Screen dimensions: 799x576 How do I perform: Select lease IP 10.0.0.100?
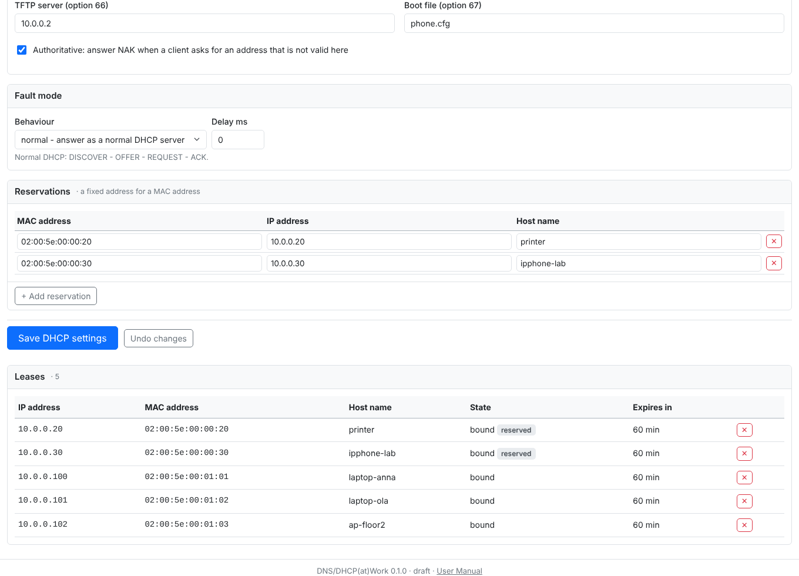[43, 477]
